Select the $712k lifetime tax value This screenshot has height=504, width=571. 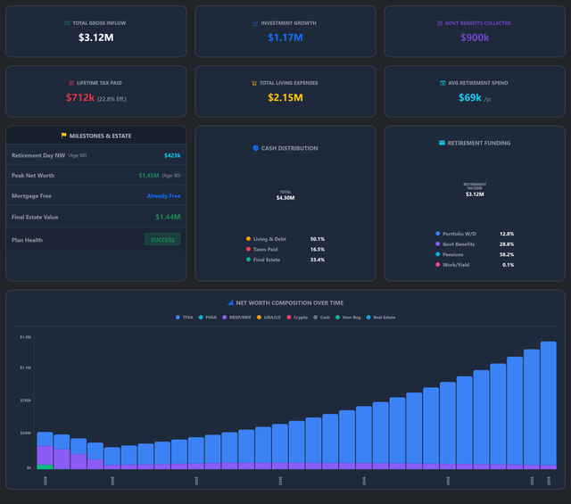click(80, 97)
